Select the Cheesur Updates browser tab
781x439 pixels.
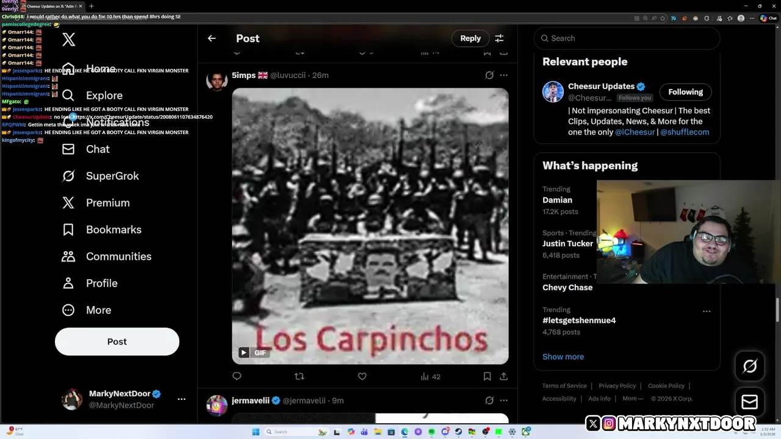pyautogui.click(x=50, y=6)
